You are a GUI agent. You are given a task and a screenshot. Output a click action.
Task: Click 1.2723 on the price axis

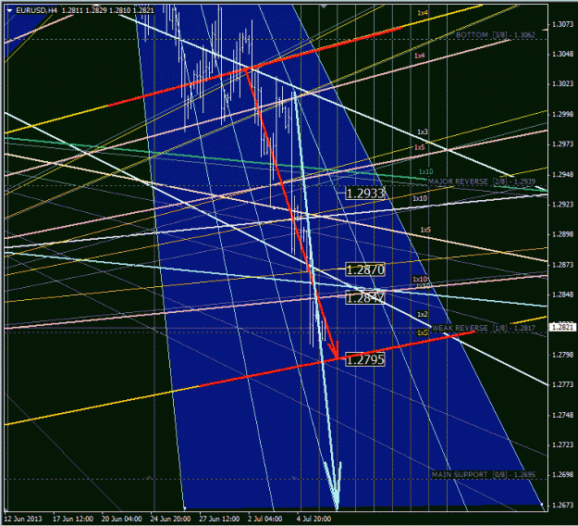click(562, 445)
